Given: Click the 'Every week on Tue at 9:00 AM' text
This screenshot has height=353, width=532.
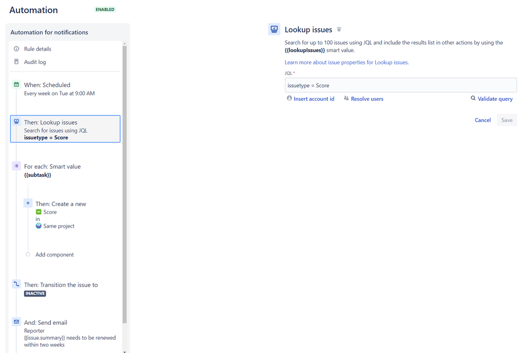Looking at the screenshot, I should tap(59, 93).
